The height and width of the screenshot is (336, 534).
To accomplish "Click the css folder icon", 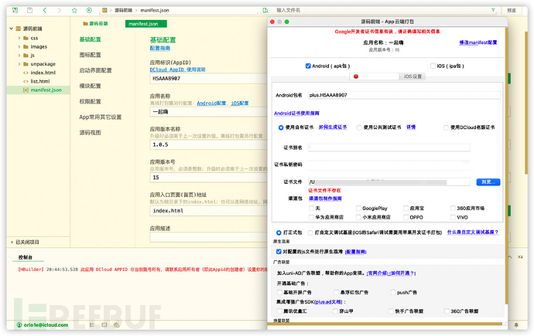I will pyautogui.click(x=26, y=38).
